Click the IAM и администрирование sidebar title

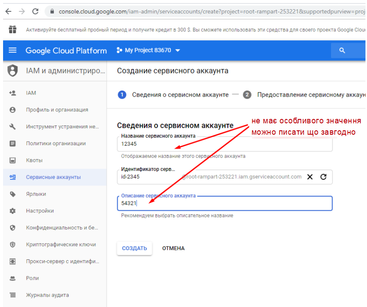click(66, 71)
